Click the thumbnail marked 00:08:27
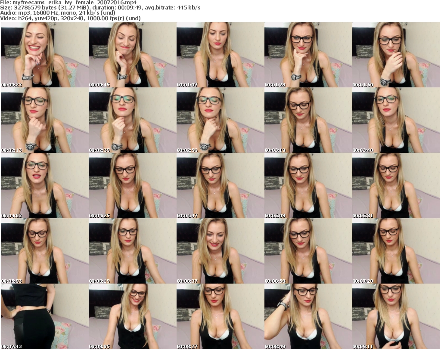This screenshot has height=349, width=441. click(x=220, y=316)
